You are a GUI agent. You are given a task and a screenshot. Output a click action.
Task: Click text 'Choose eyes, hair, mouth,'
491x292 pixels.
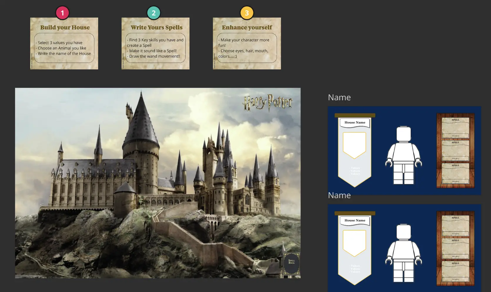244,51
